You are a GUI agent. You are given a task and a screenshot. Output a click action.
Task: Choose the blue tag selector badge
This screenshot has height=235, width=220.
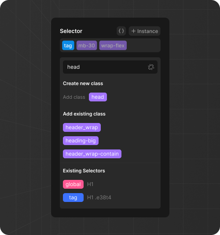click(x=73, y=198)
